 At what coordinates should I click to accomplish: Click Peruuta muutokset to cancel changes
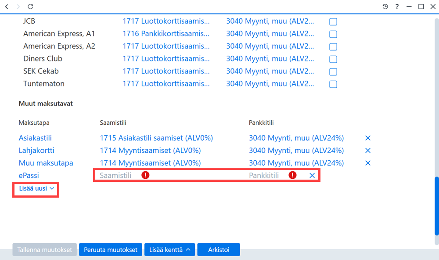[x=111, y=249]
